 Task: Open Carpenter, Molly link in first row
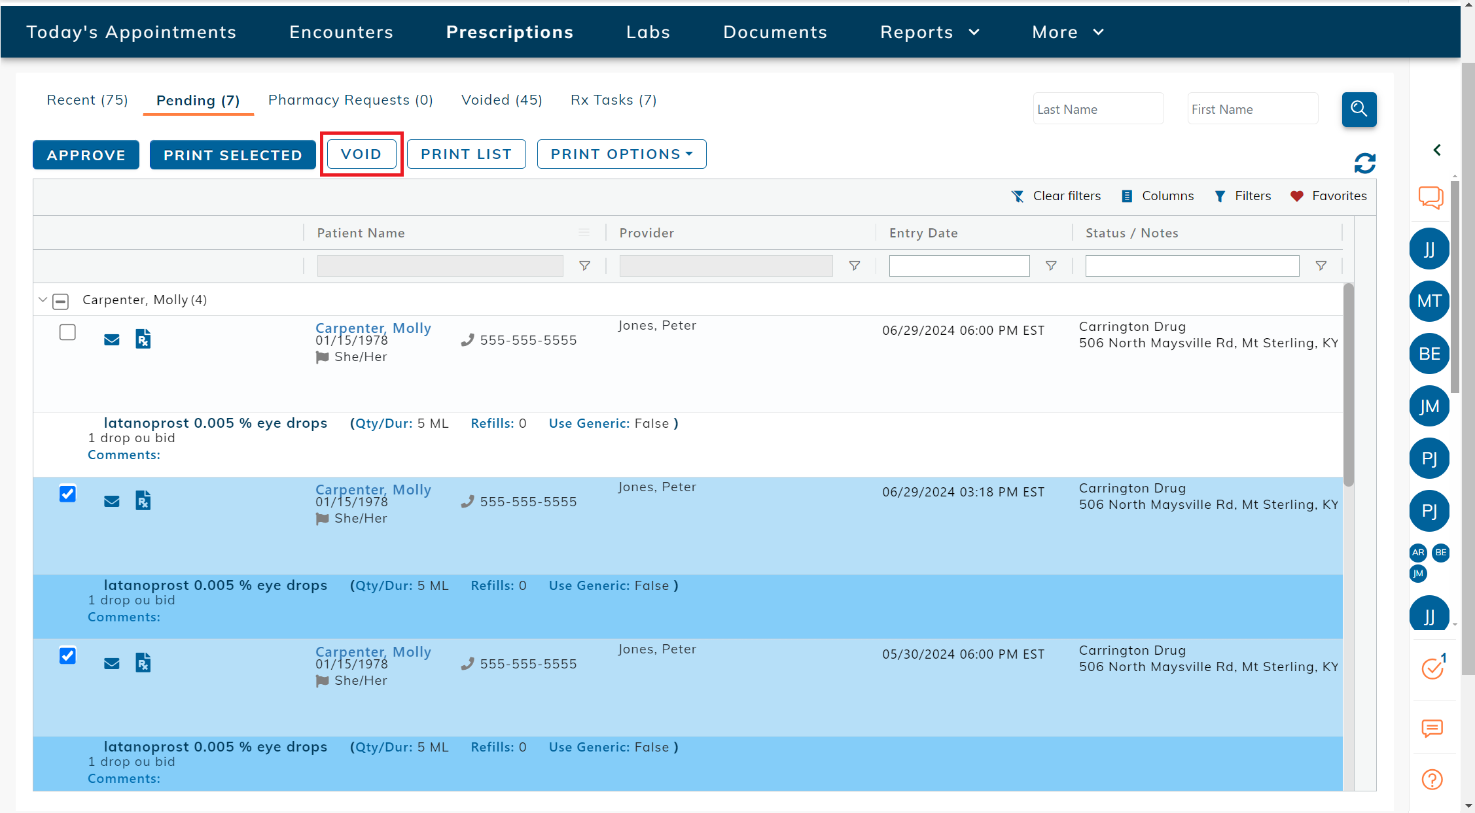click(373, 328)
